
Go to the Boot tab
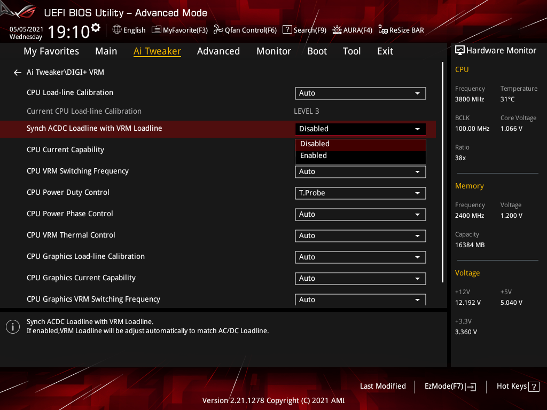tap(317, 51)
